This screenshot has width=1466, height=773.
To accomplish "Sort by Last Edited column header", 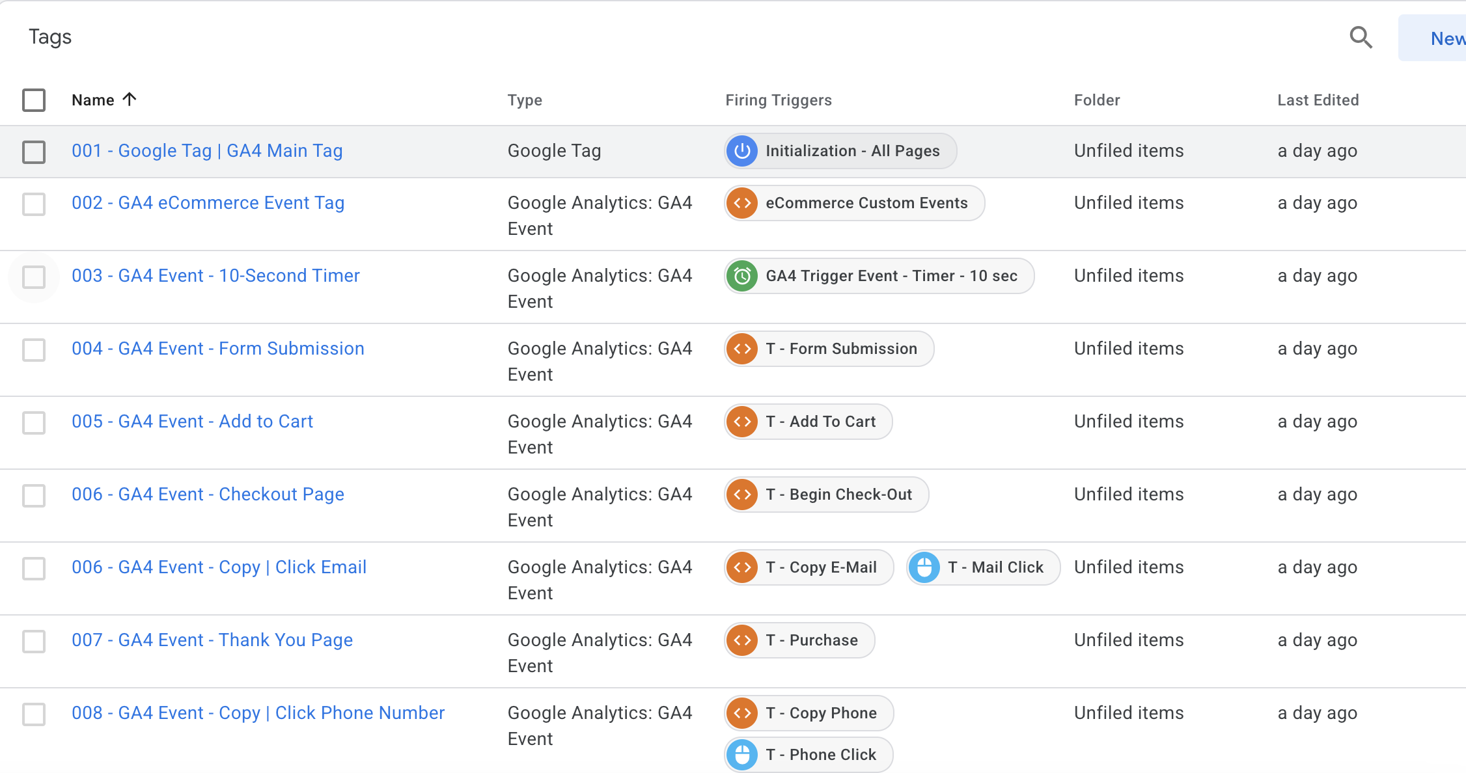I will 1318,100.
